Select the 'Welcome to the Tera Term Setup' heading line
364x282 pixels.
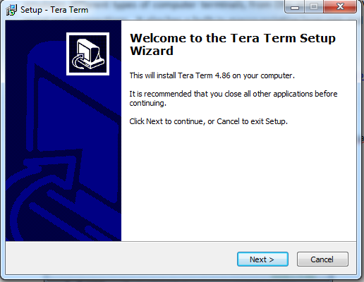233,38
